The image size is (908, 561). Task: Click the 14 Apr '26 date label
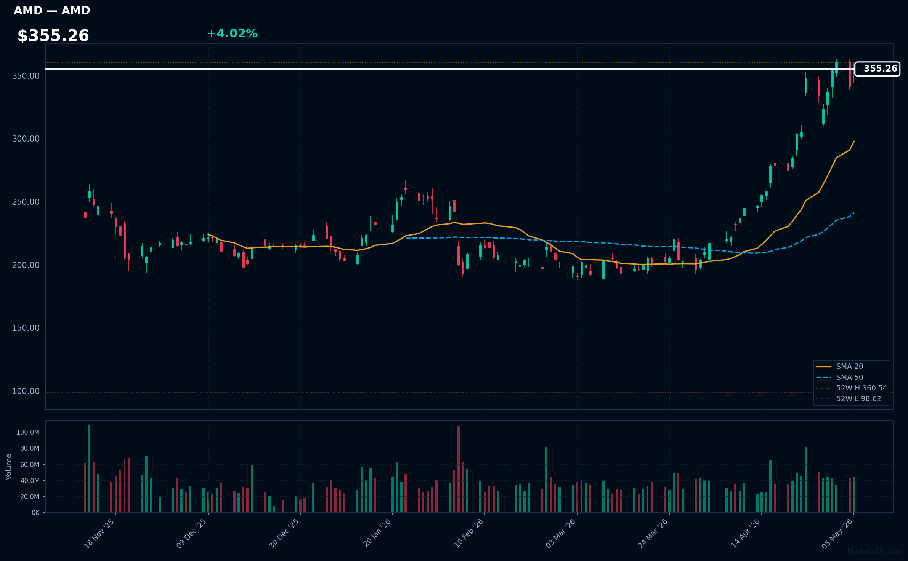point(745,534)
